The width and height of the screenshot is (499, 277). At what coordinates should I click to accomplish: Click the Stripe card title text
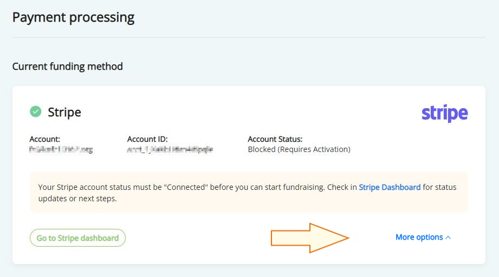(64, 112)
